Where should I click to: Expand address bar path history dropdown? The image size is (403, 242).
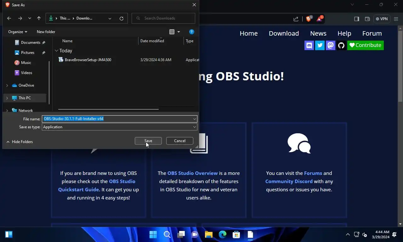(110, 18)
